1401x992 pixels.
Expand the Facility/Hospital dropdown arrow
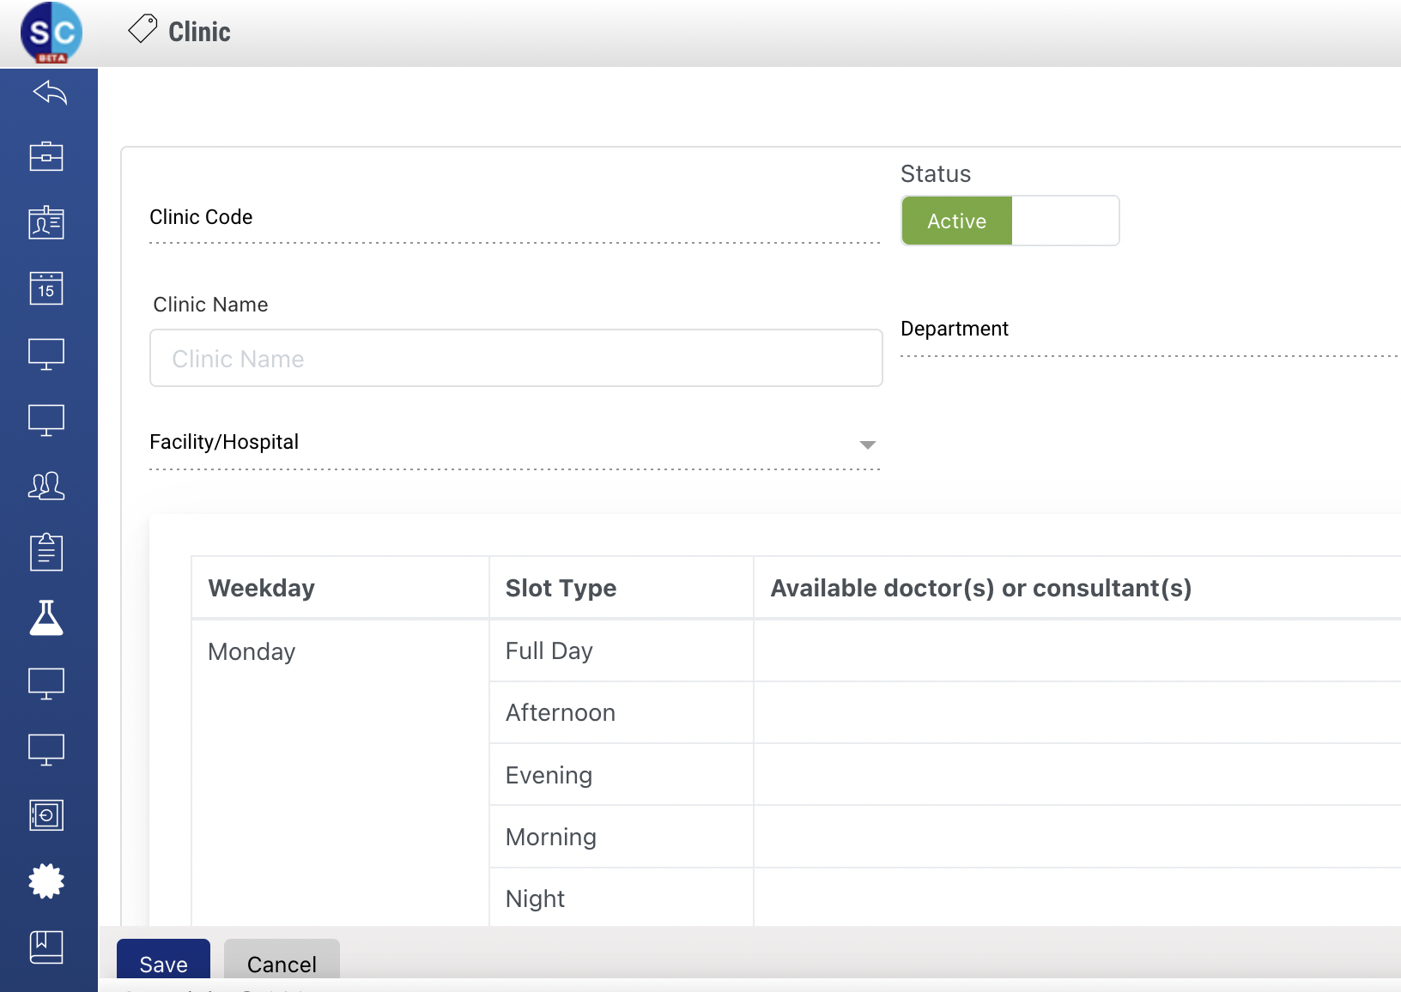click(867, 445)
